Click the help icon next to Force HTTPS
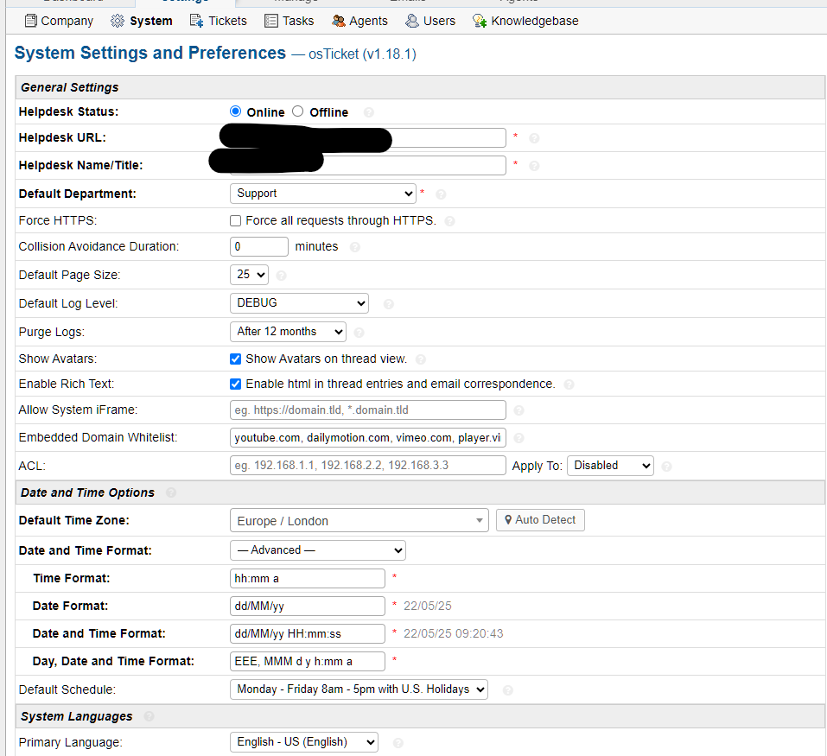 pyautogui.click(x=449, y=221)
